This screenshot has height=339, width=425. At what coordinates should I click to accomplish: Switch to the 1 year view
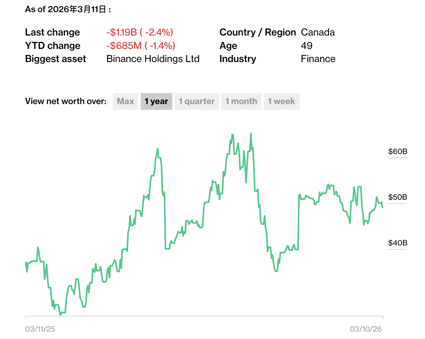tap(156, 101)
